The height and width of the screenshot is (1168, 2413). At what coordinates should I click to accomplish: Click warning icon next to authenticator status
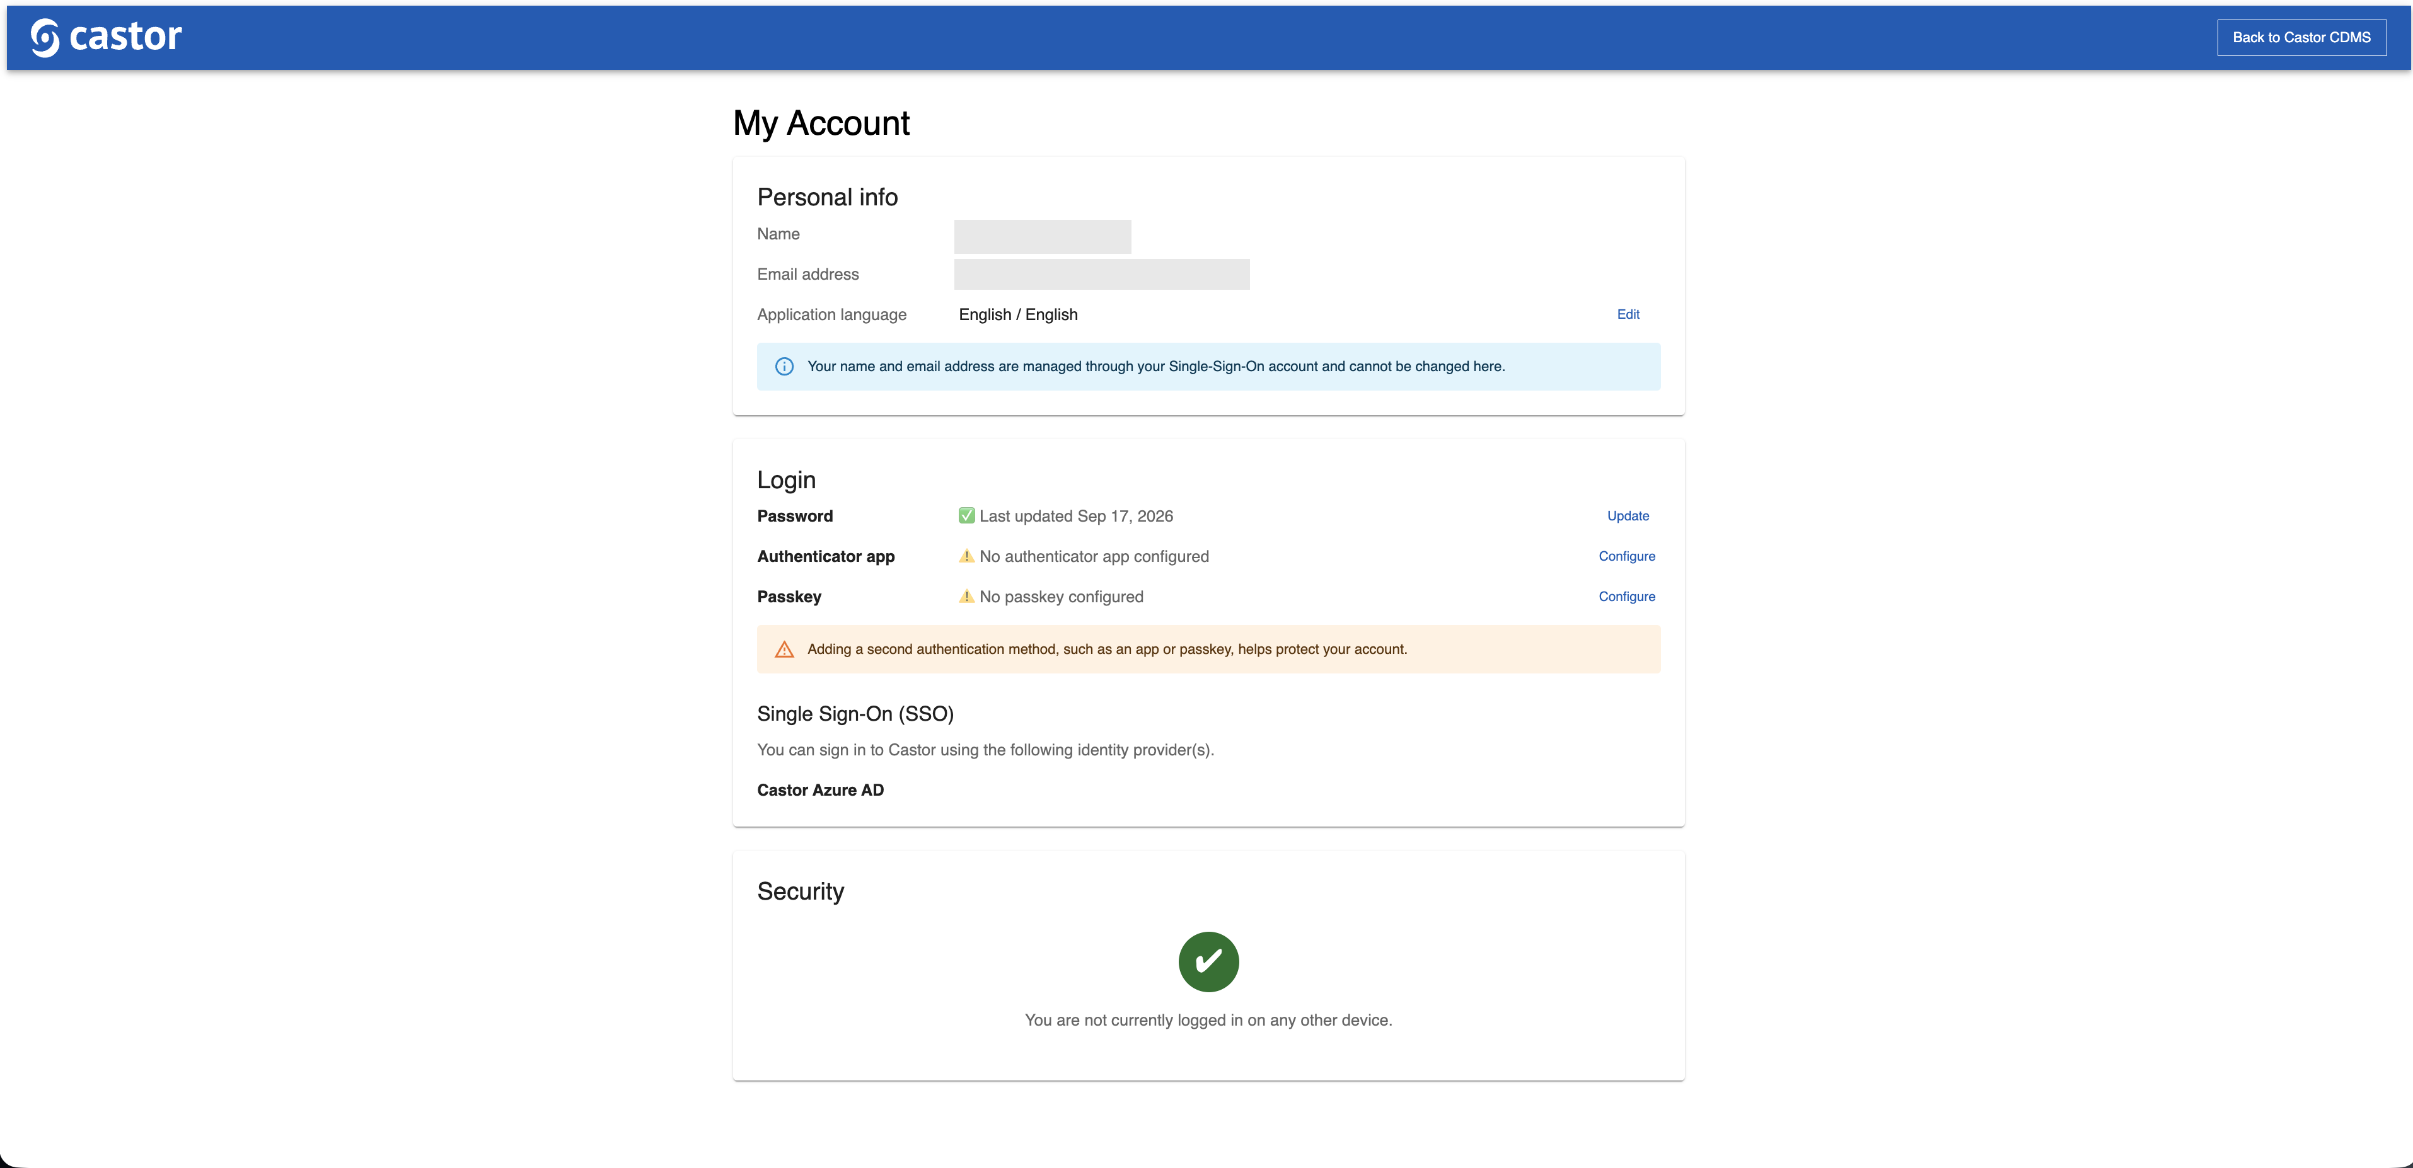point(967,556)
